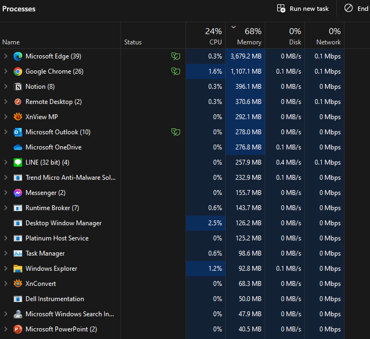Click the Platinum Host Service icon
Screen dimensions: 370x339
(x=18, y=238)
